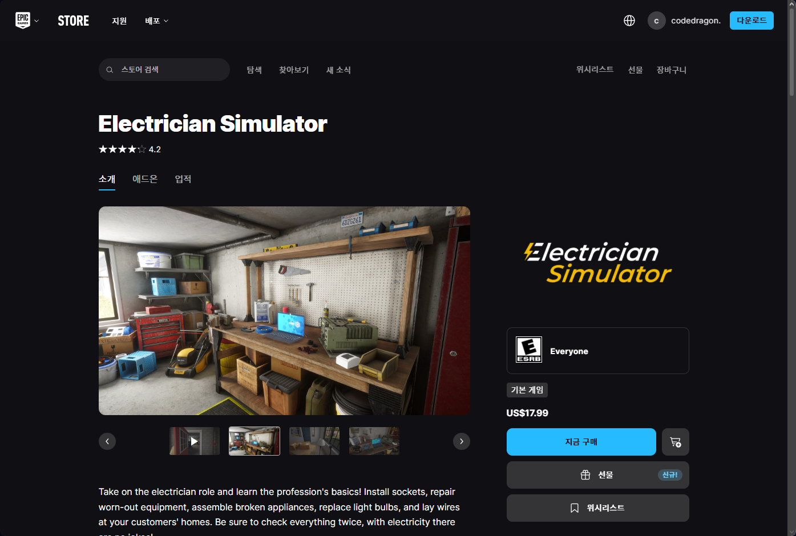Expand the Epic Games logo dropdown arrow
The width and height of the screenshot is (796, 536).
point(37,21)
